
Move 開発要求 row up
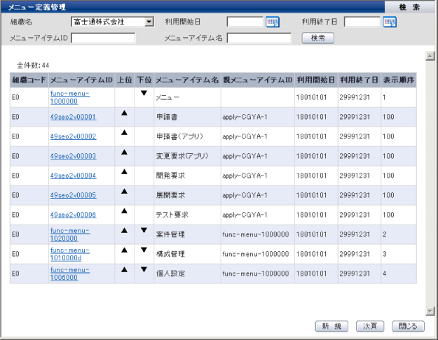(124, 172)
